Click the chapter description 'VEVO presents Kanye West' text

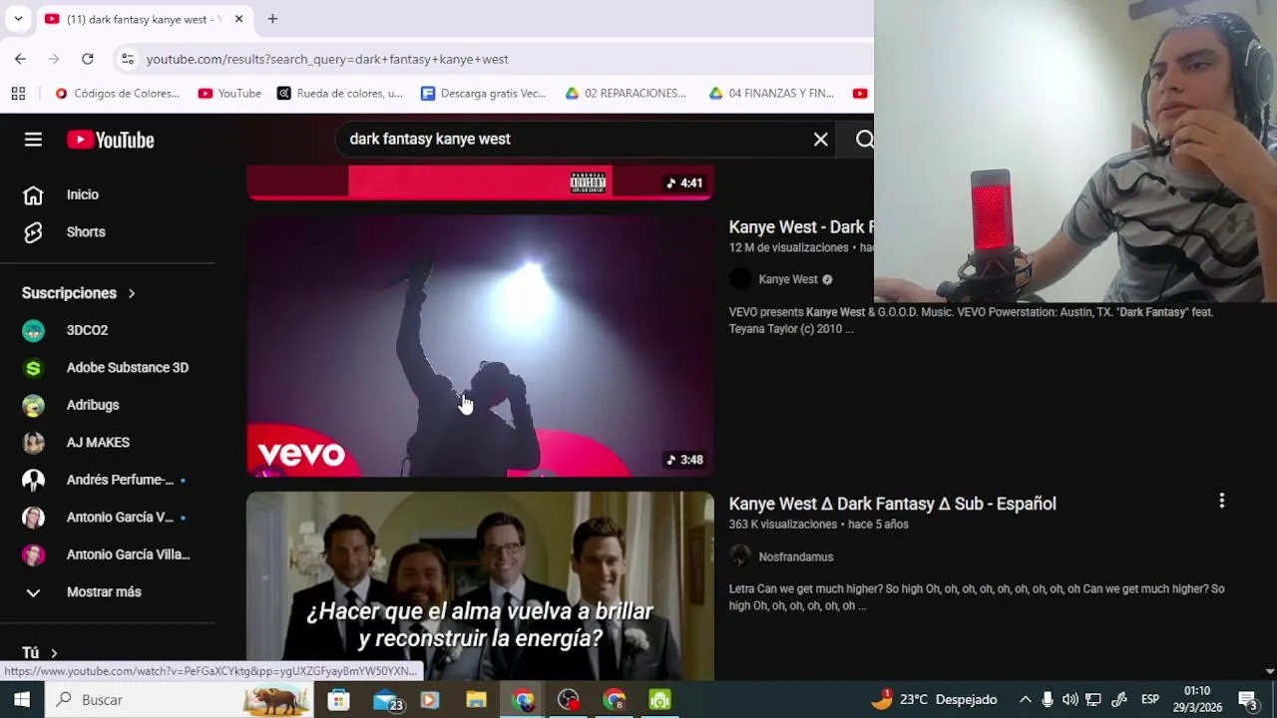point(971,320)
